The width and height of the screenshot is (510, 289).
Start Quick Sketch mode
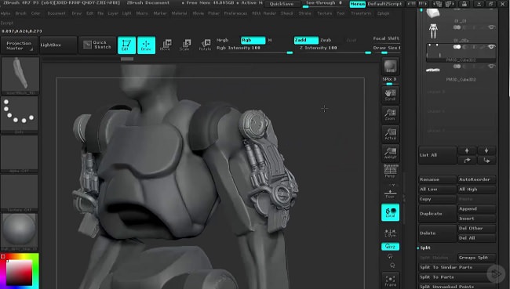click(x=97, y=45)
